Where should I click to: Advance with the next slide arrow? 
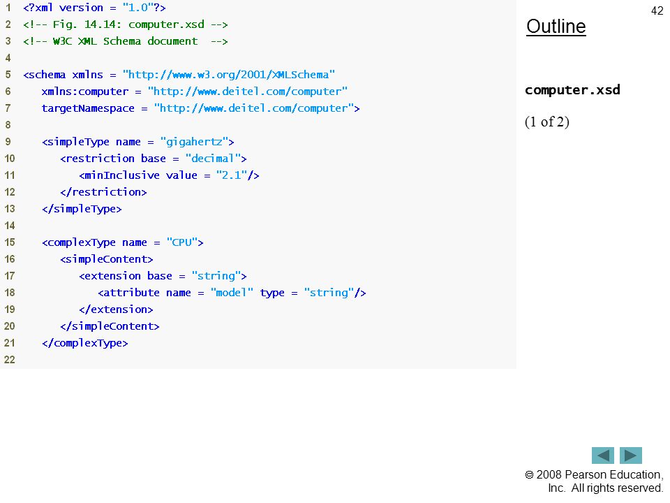click(631, 455)
